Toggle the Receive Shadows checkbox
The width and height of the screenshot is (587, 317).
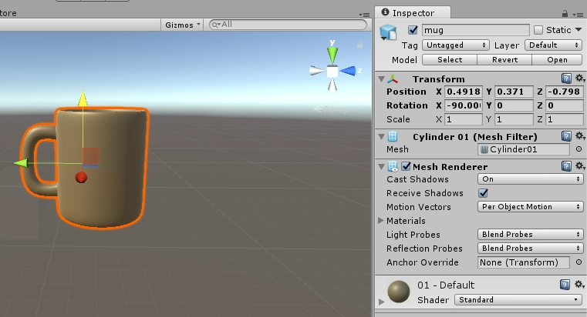click(x=484, y=193)
